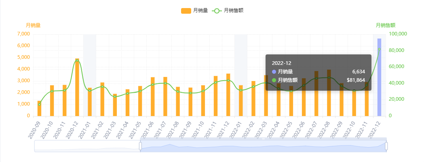
Task: Click the 2021-12 bar
Action: pyautogui.click(x=228, y=95)
